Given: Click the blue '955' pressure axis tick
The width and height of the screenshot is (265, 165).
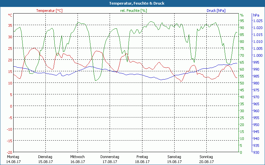Looking at the screenshot, I should tap(256, 118).
